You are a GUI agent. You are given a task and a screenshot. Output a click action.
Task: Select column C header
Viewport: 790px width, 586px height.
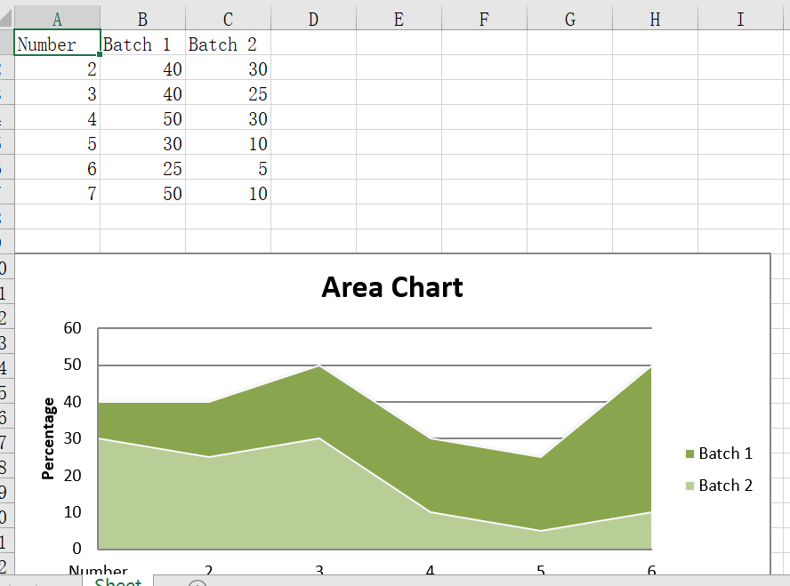coord(229,19)
